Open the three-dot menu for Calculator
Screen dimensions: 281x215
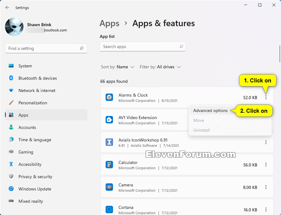[x=266, y=164]
